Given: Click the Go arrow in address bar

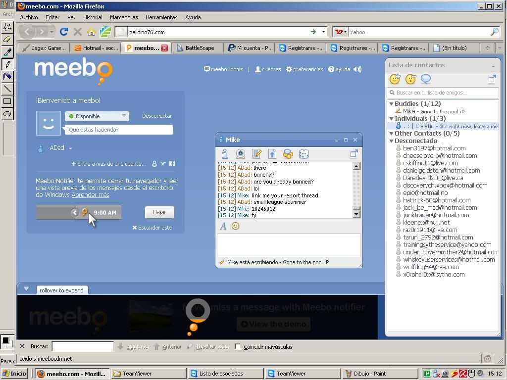Looking at the screenshot, I should pos(313,32).
